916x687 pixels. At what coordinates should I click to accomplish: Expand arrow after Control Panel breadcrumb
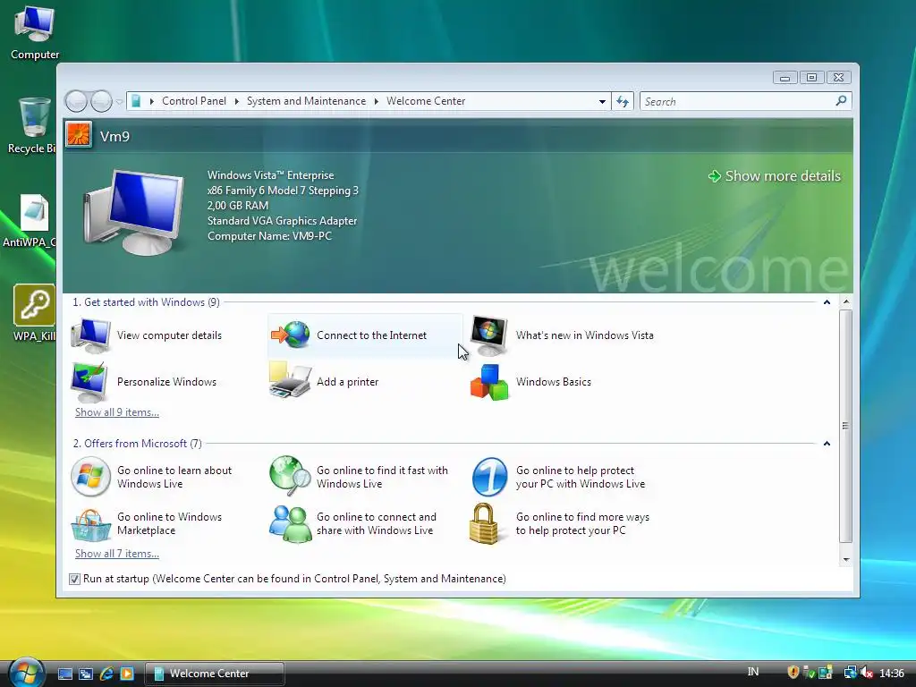tap(236, 101)
